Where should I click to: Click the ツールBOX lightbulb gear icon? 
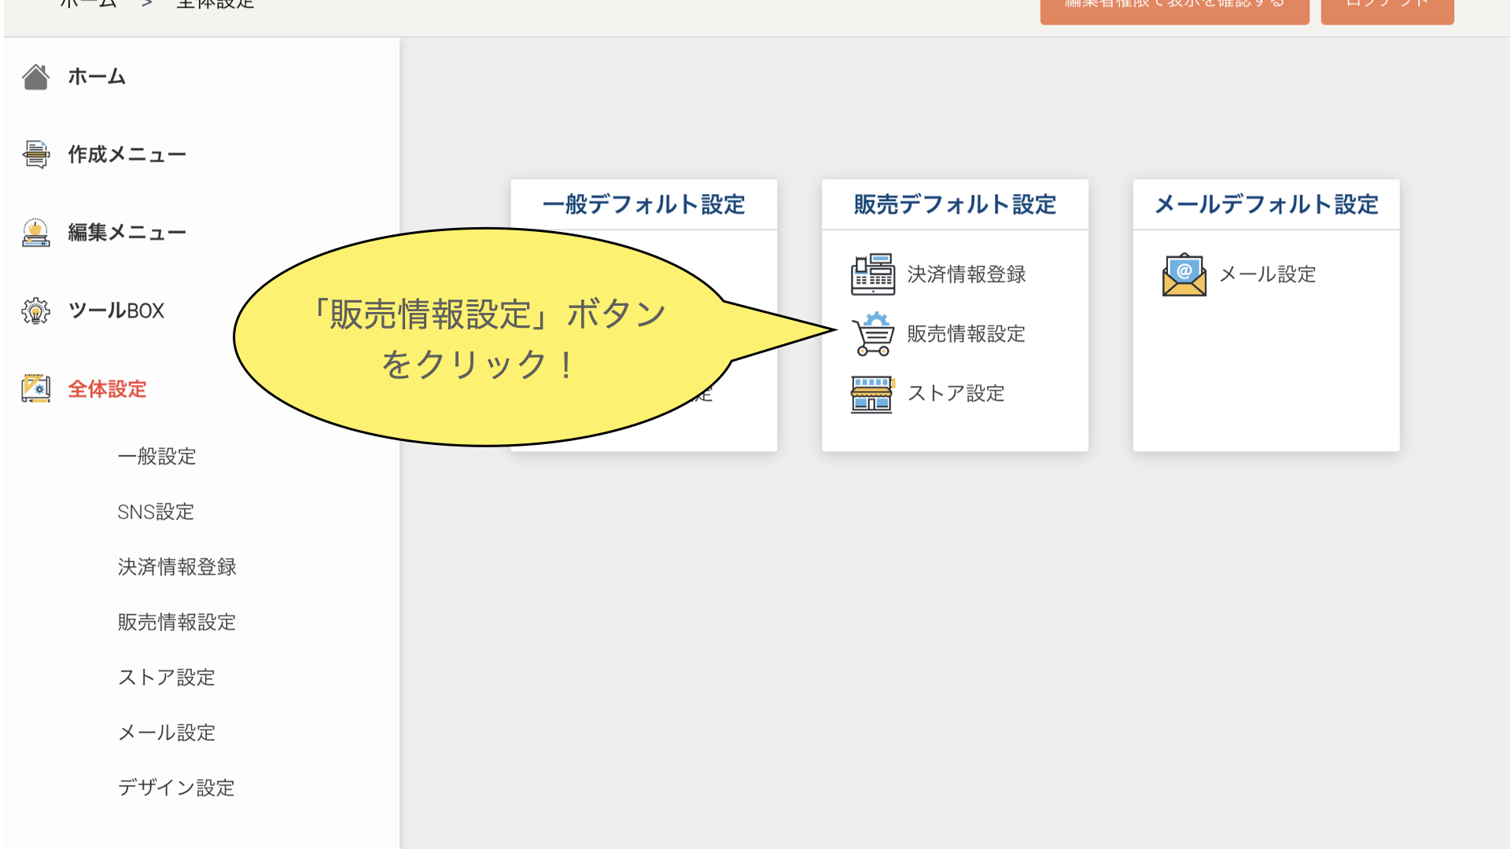(x=35, y=311)
